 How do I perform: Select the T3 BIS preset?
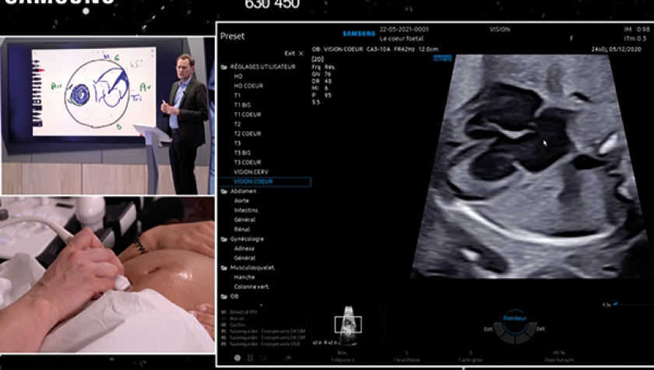[242, 153]
